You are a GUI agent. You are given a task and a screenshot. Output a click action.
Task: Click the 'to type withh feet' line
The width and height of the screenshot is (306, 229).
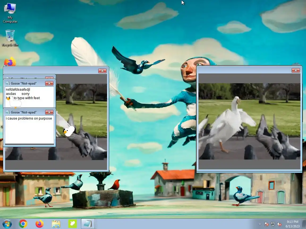click(27, 98)
